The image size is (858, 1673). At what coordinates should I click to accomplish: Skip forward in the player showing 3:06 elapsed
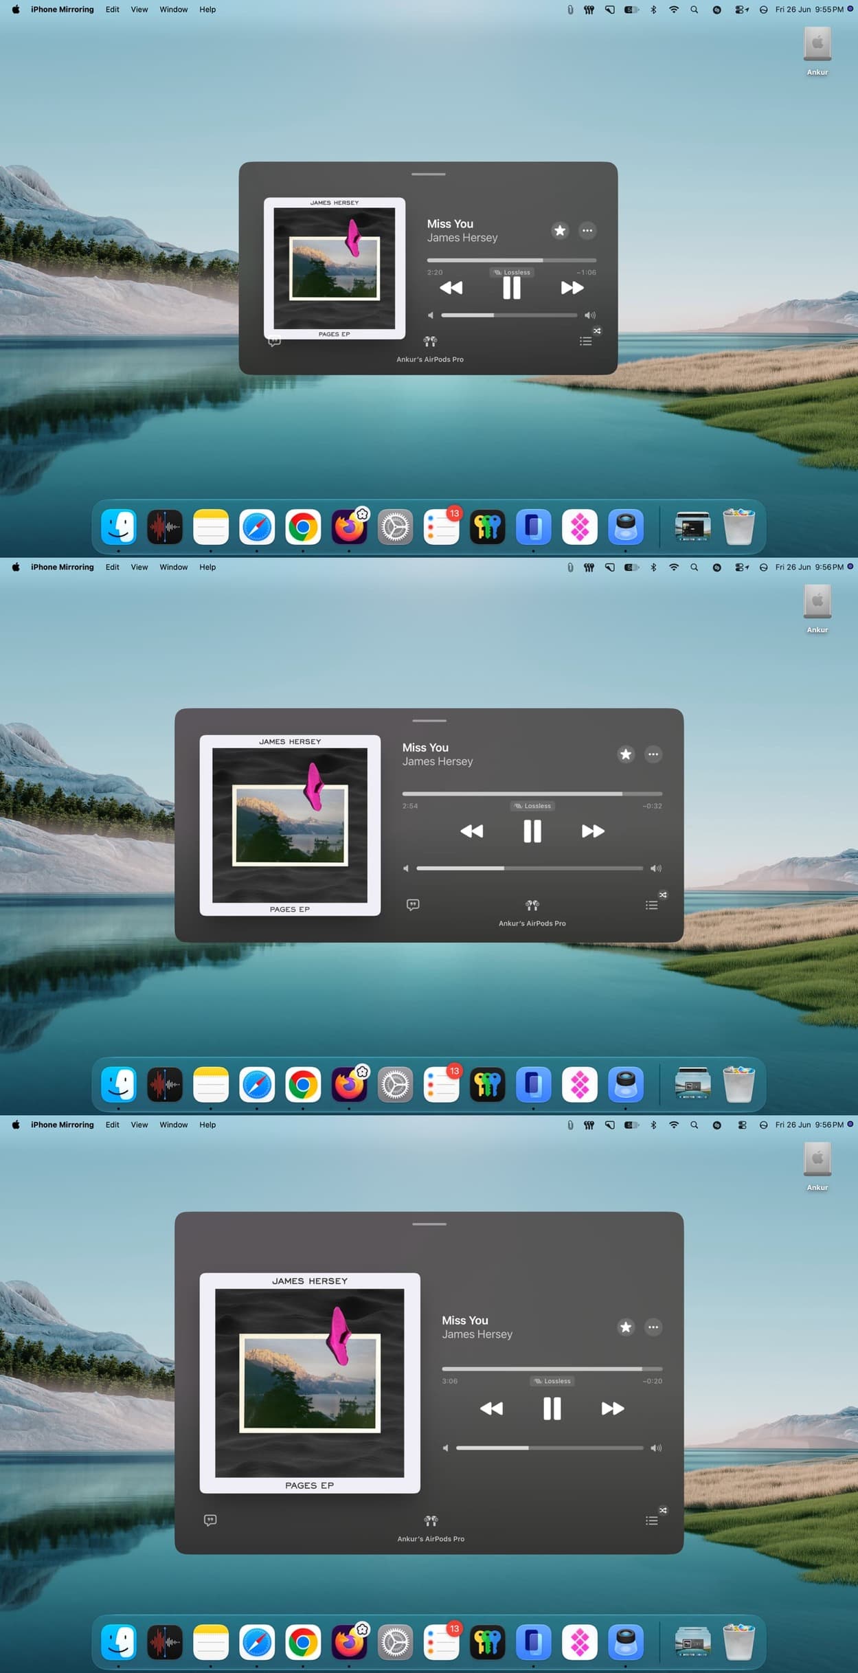tap(613, 1408)
